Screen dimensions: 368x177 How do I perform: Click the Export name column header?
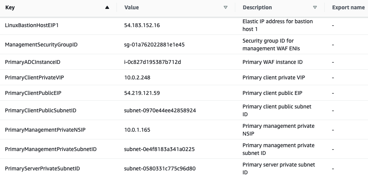pos(348,7)
